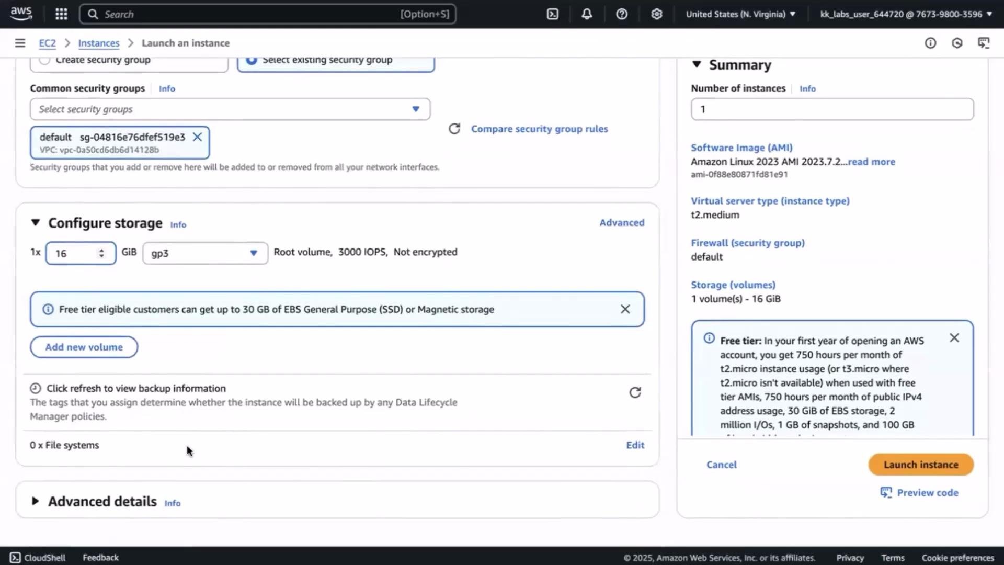Open Cookie preferences

click(957, 558)
